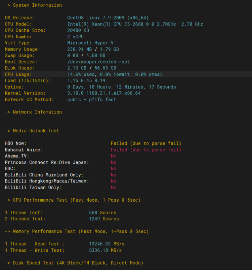The height and width of the screenshot is (270, 252).
Task: Click the Uptime value text
Action: (x=121, y=87)
